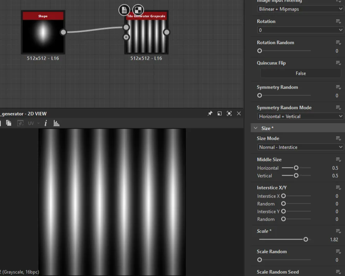Undock the 2D View panel
Image resolution: width=345 pixels, height=276 pixels.
tap(220, 114)
